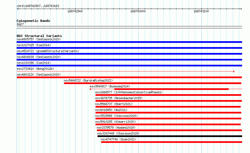This screenshot has height=153, width=250.
Task: Open the nsv3529988 (Chaisson2019) label
Action: pyautogui.click(x=116, y=116)
